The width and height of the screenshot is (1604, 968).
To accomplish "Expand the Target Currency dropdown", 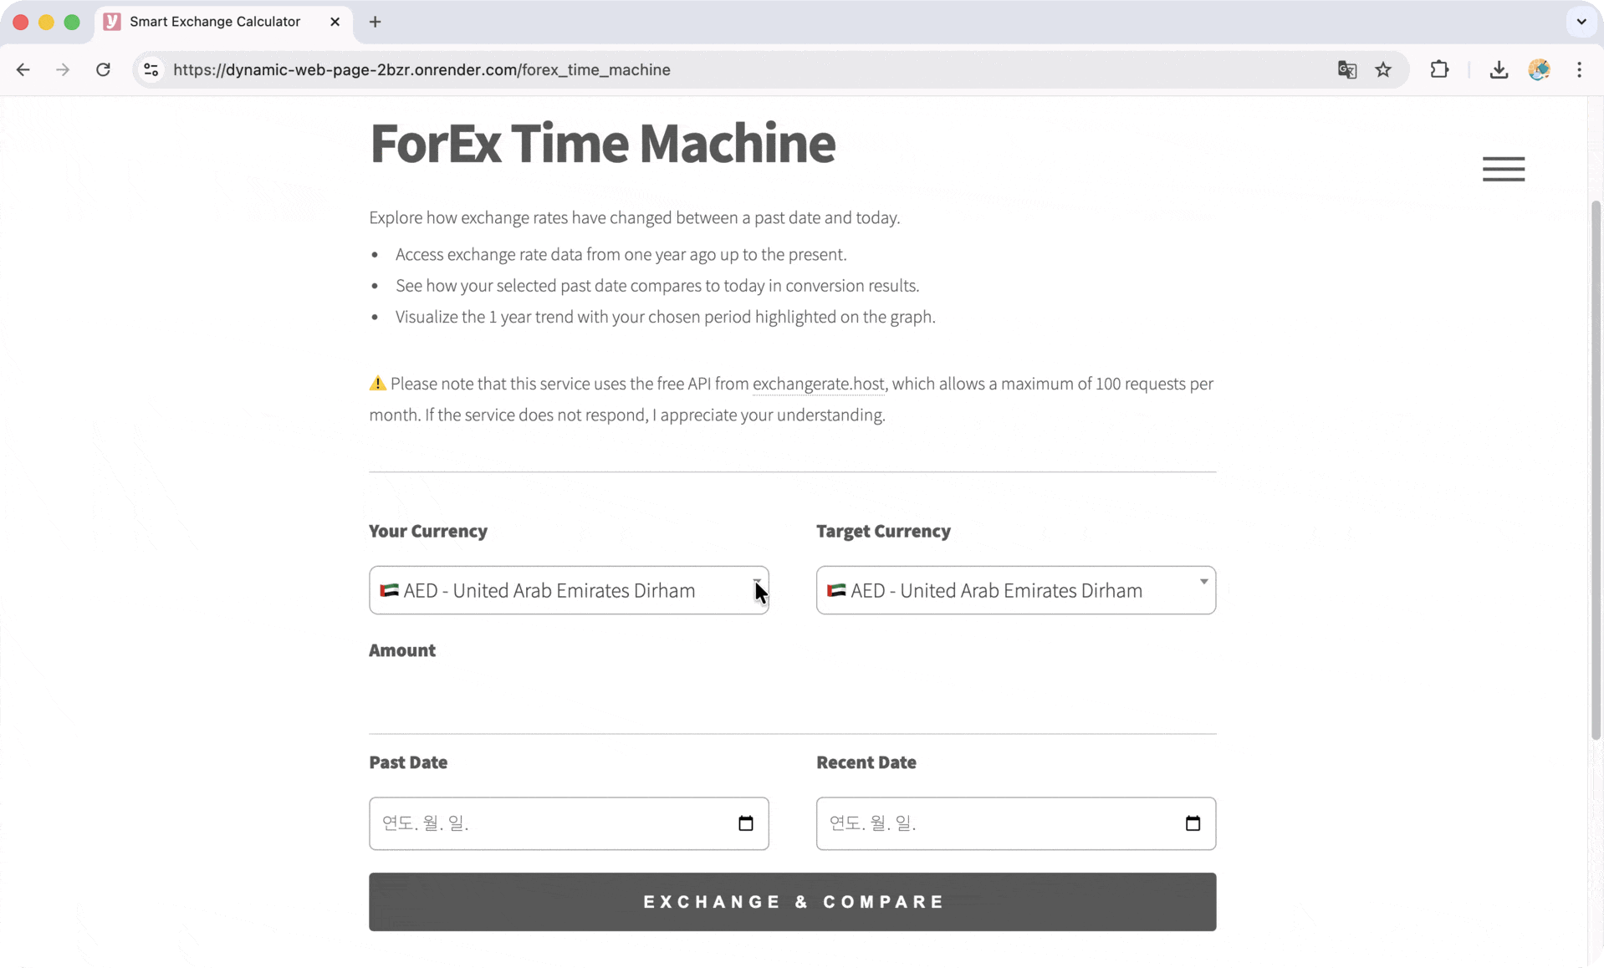I will tap(1015, 590).
